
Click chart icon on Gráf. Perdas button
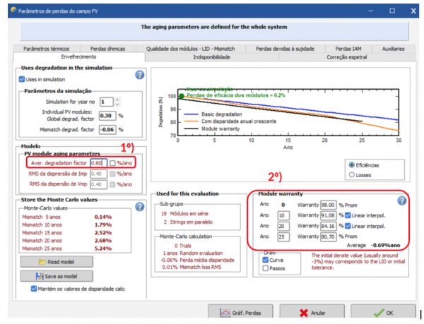[223, 313]
